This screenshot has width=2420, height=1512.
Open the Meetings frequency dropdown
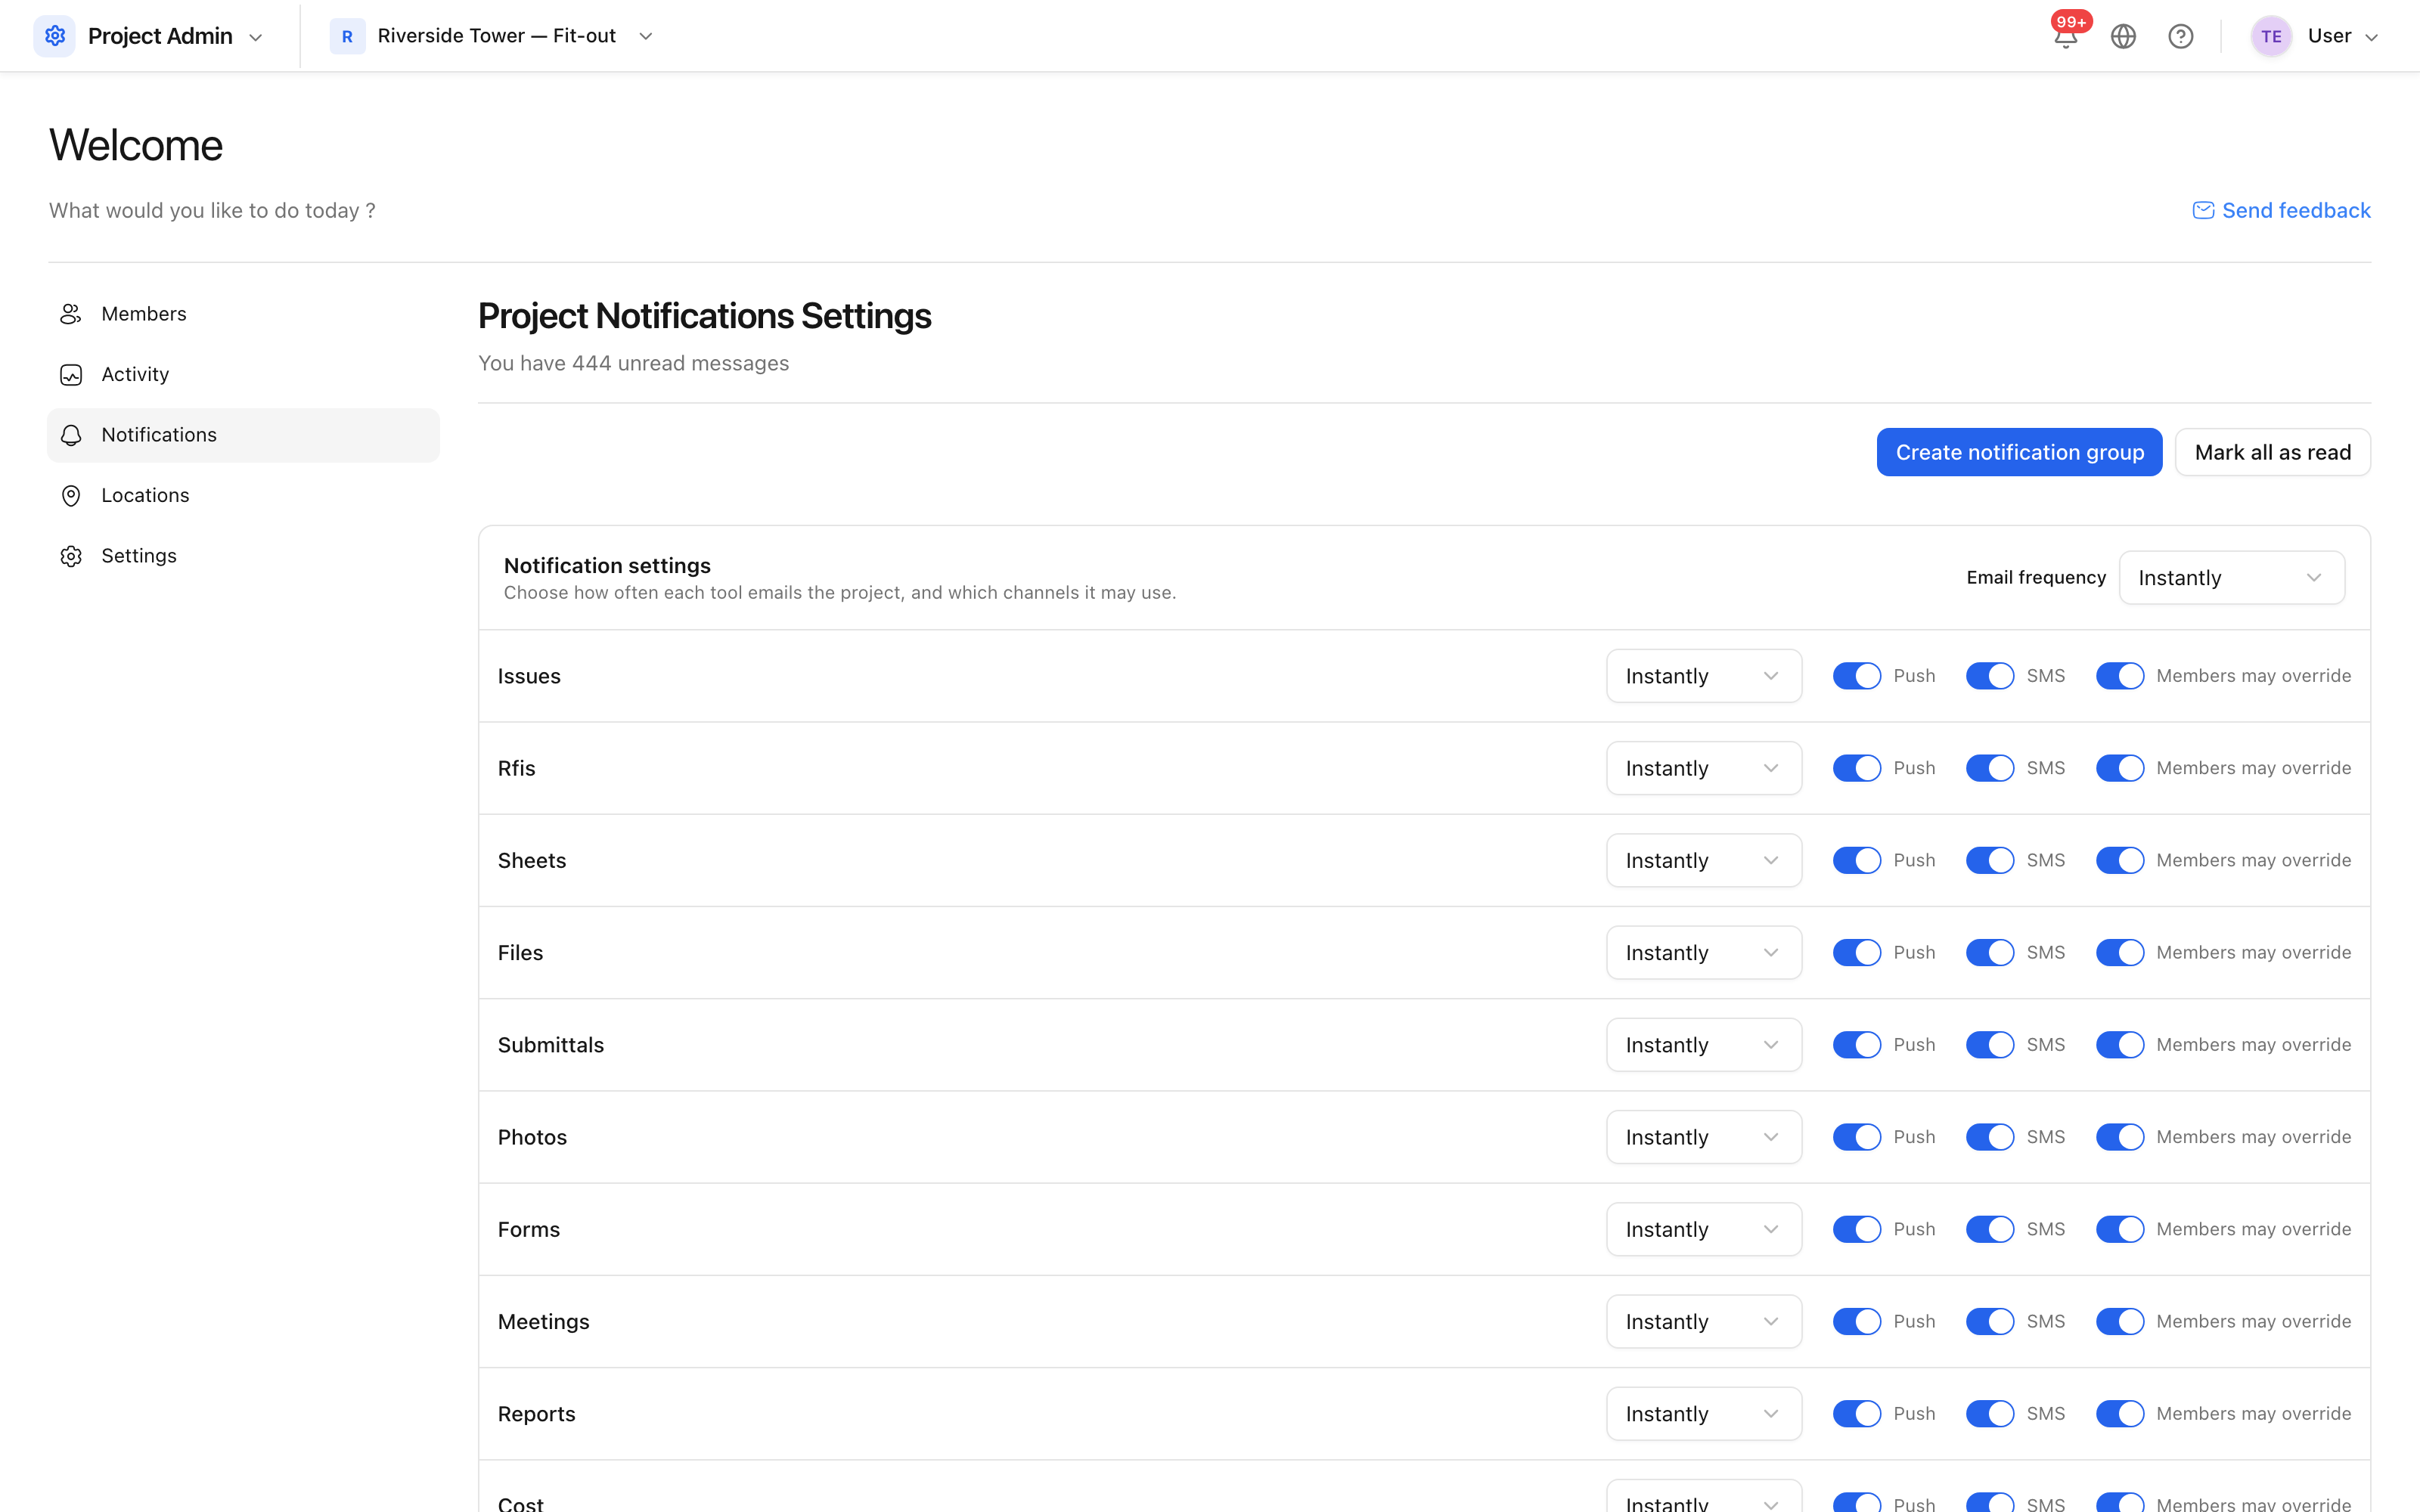[1704, 1321]
